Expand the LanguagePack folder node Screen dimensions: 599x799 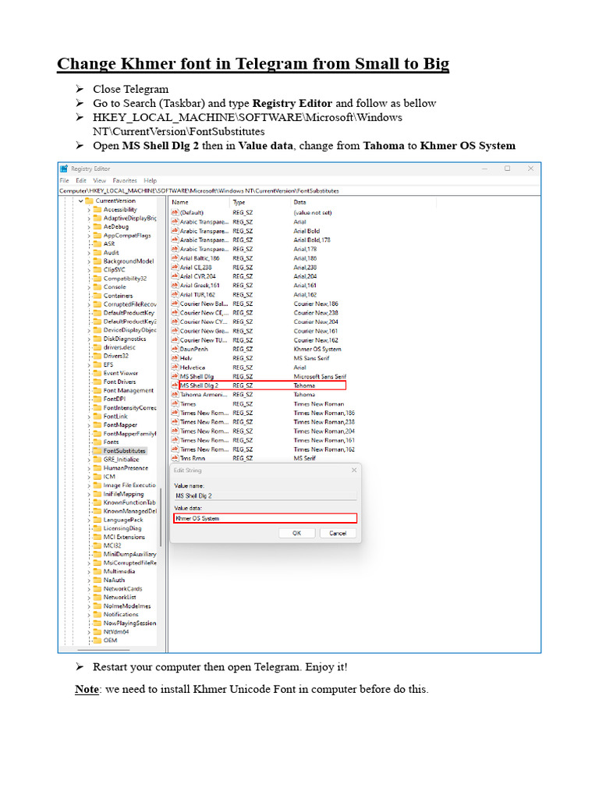click(x=89, y=520)
